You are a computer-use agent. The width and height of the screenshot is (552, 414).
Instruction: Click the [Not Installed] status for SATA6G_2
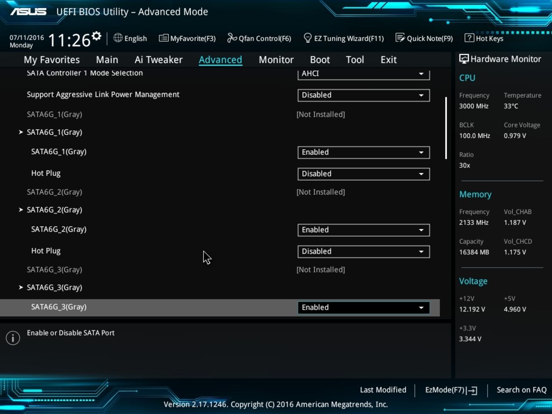(x=321, y=192)
